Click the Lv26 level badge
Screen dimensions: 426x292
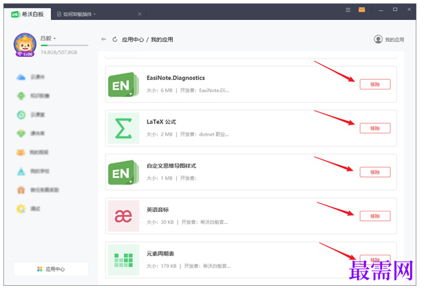(x=25, y=54)
